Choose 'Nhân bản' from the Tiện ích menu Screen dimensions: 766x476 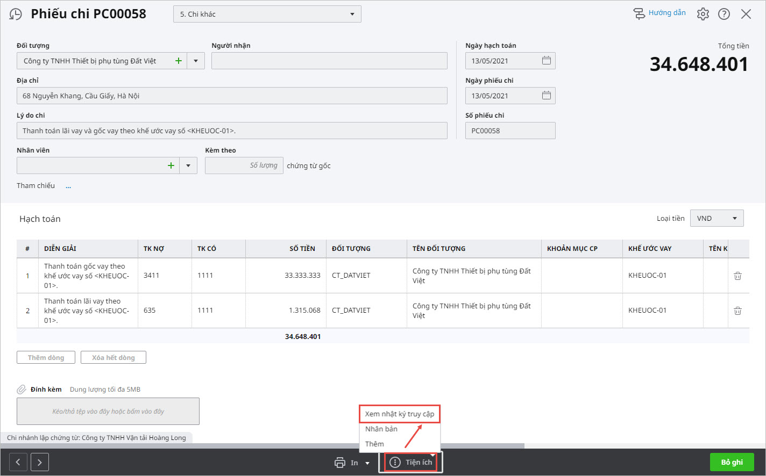pyautogui.click(x=381, y=429)
